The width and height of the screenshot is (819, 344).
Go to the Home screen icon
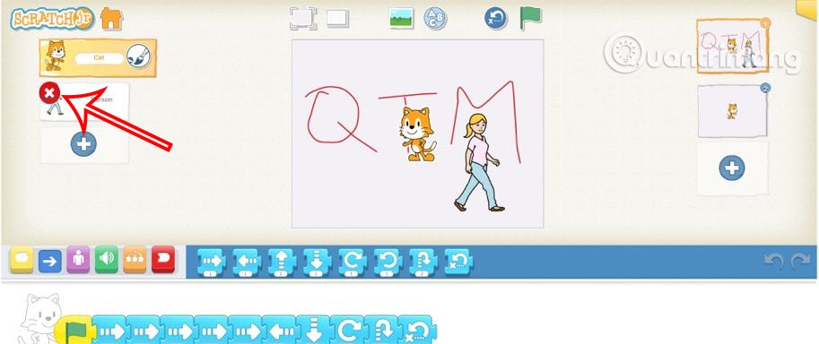(111, 19)
